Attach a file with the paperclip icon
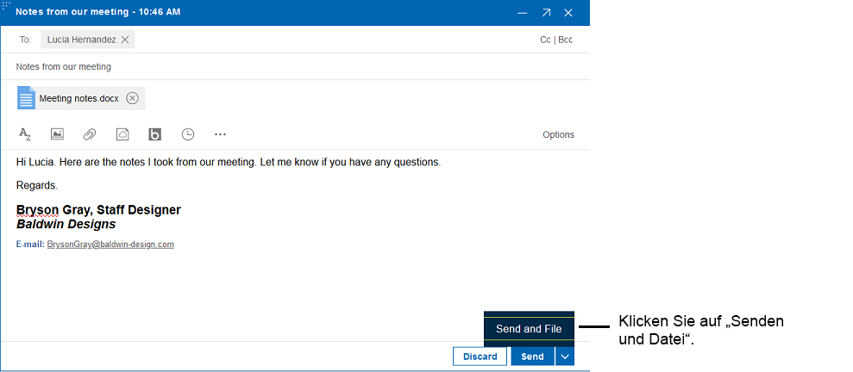853x372 pixels. (90, 134)
